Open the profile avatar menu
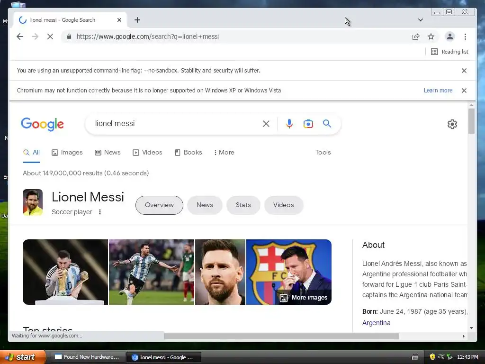Viewport: 485px width, 364px height. (x=450, y=36)
